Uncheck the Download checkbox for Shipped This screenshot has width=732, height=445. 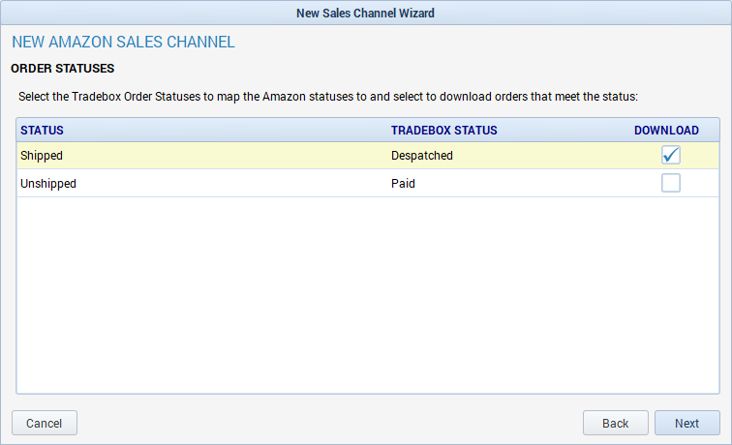(x=670, y=155)
